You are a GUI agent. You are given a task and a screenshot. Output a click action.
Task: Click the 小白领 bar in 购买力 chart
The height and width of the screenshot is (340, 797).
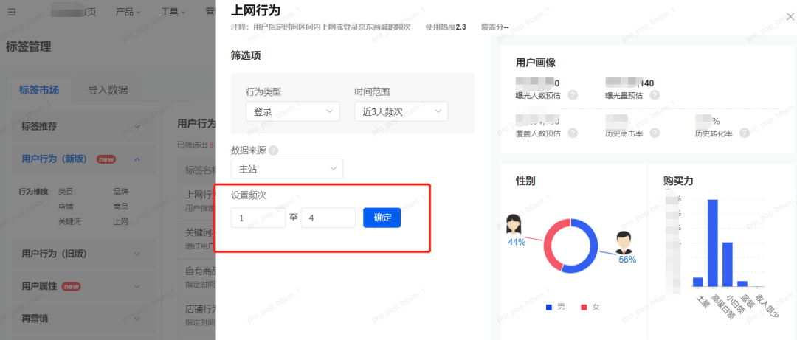coord(728,265)
